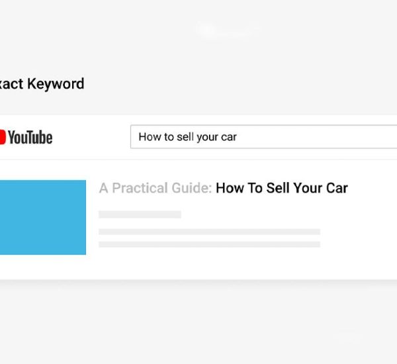
Task: Click the YouTube wordmark text
Action: coord(30,138)
